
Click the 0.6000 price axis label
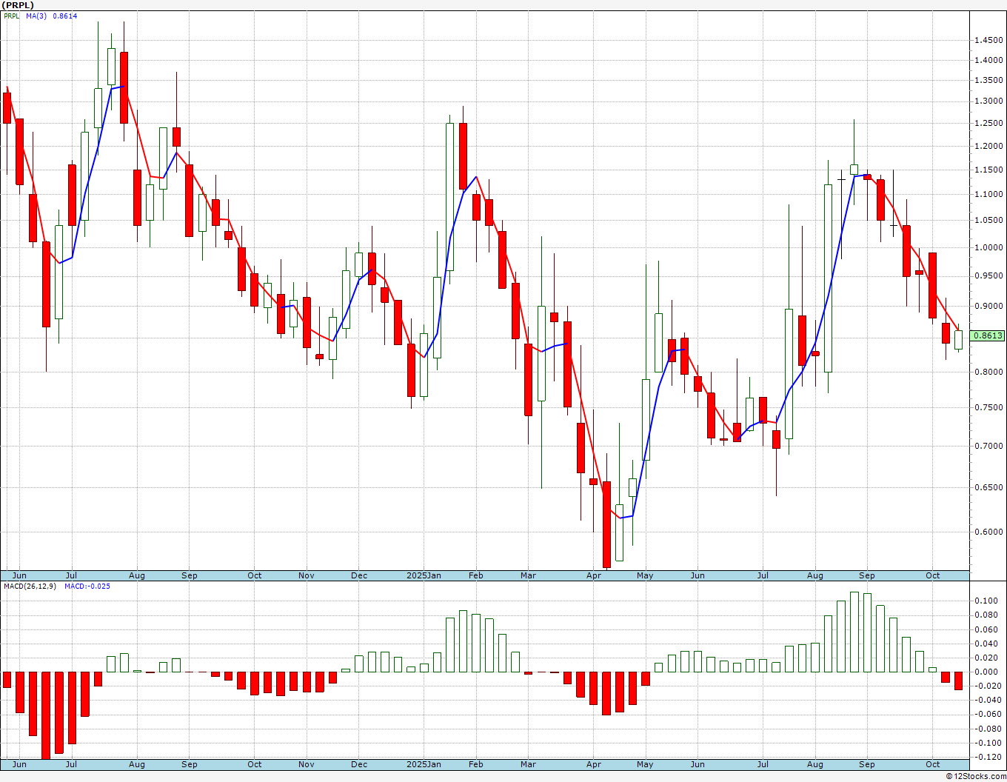[990, 532]
